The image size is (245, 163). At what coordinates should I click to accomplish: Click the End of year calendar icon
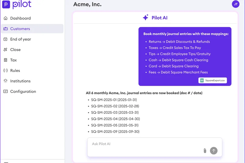(x=6, y=39)
